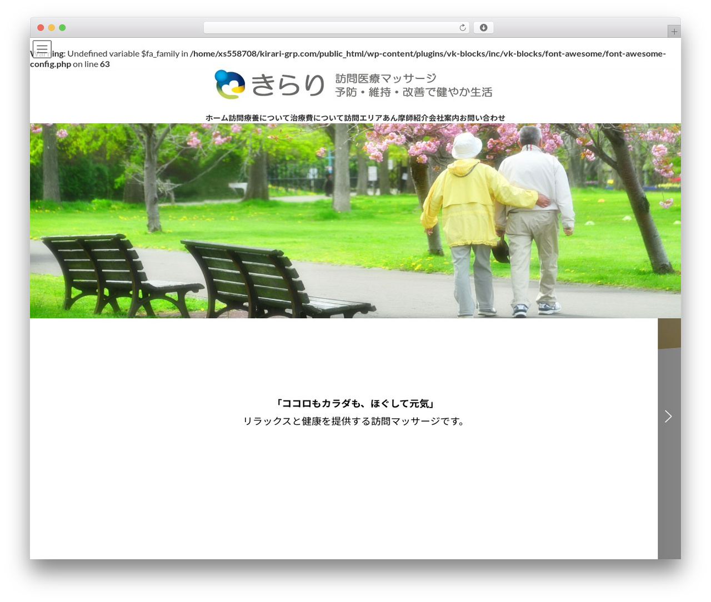
Task: Open the 治療費について menu item
Action: 317,118
